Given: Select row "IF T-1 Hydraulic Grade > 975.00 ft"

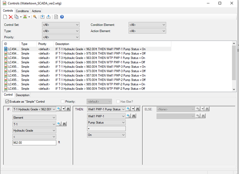Looking at the screenshot, I should (87, 54).
